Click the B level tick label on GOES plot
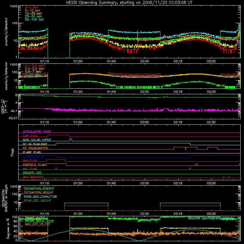244x244 pixels. (x=16, y=95)
